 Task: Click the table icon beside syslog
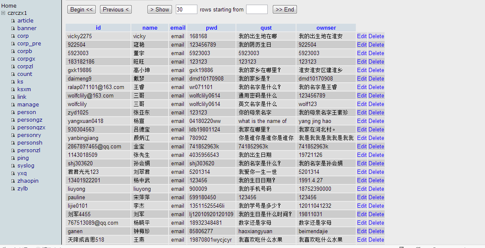[13, 166]
